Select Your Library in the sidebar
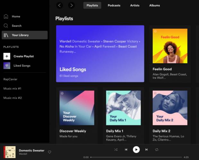199x160 pixels. click(25, 35)
